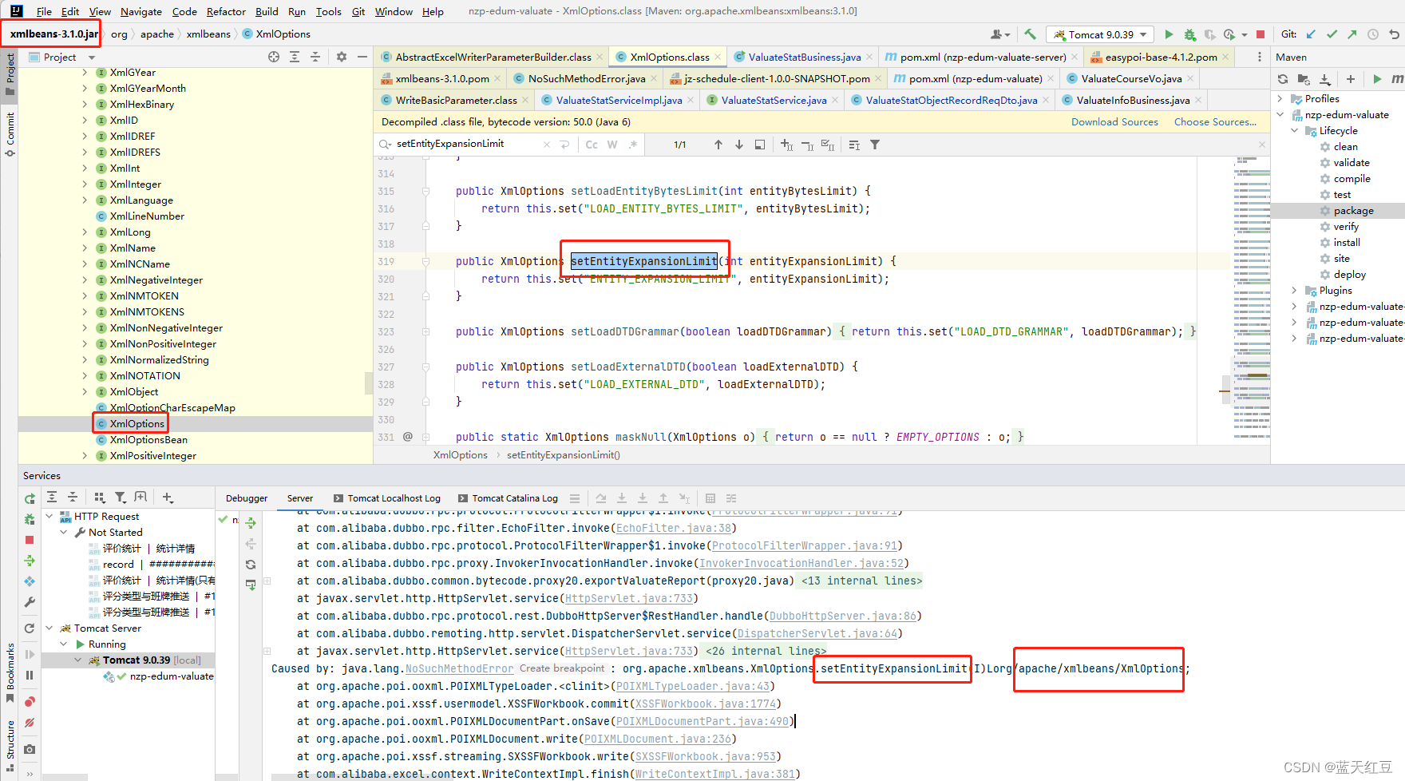This screenshot has width=1405, height=781.
Task: Update project from Git with blue arrow
Action: pos(1310,34)
